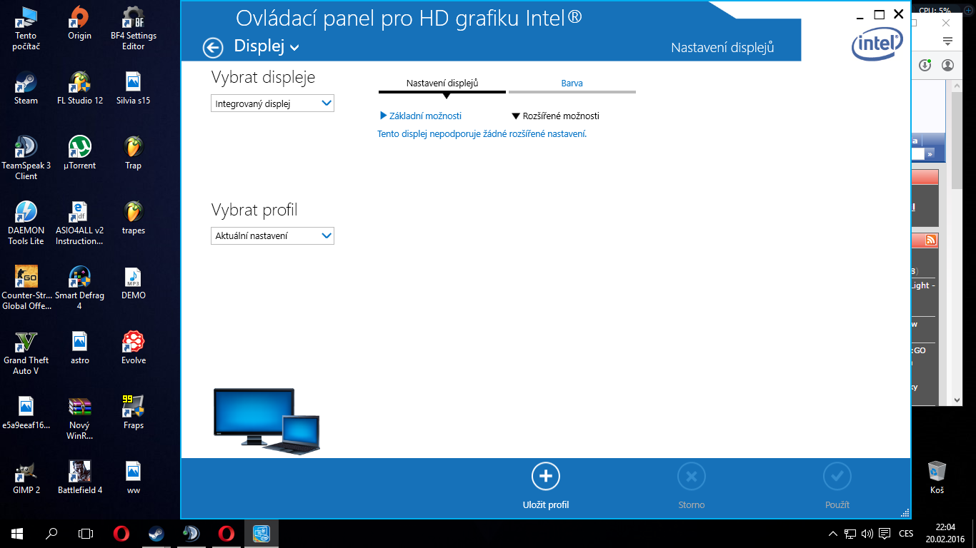Click the Použít checkmark icon
Screen dimensions: 976x548
point(837,477)
